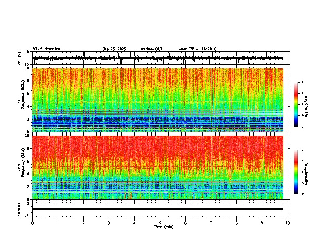Viewport: 324px width, 250px height.
Task: Click the "4" kHz tick on ch.1 spectrogram axis
Action: click(29, 107)
